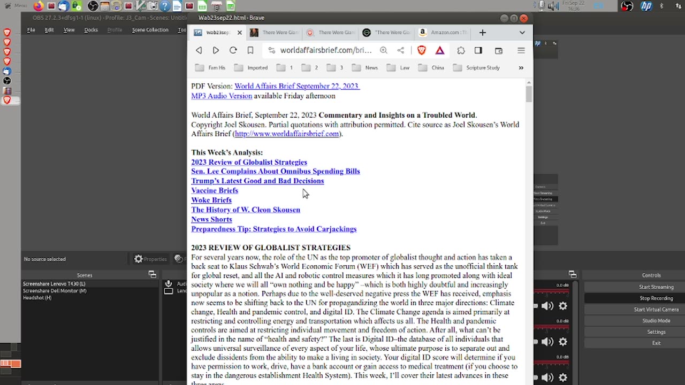The image size is (685, 385).
Task: Show hidden bookmarks with double chevron
Action: (x=521, y=68)
